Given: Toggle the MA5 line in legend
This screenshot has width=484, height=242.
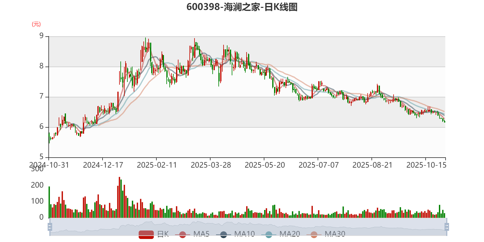Looking at the screenshot, I should click(194, 234).
